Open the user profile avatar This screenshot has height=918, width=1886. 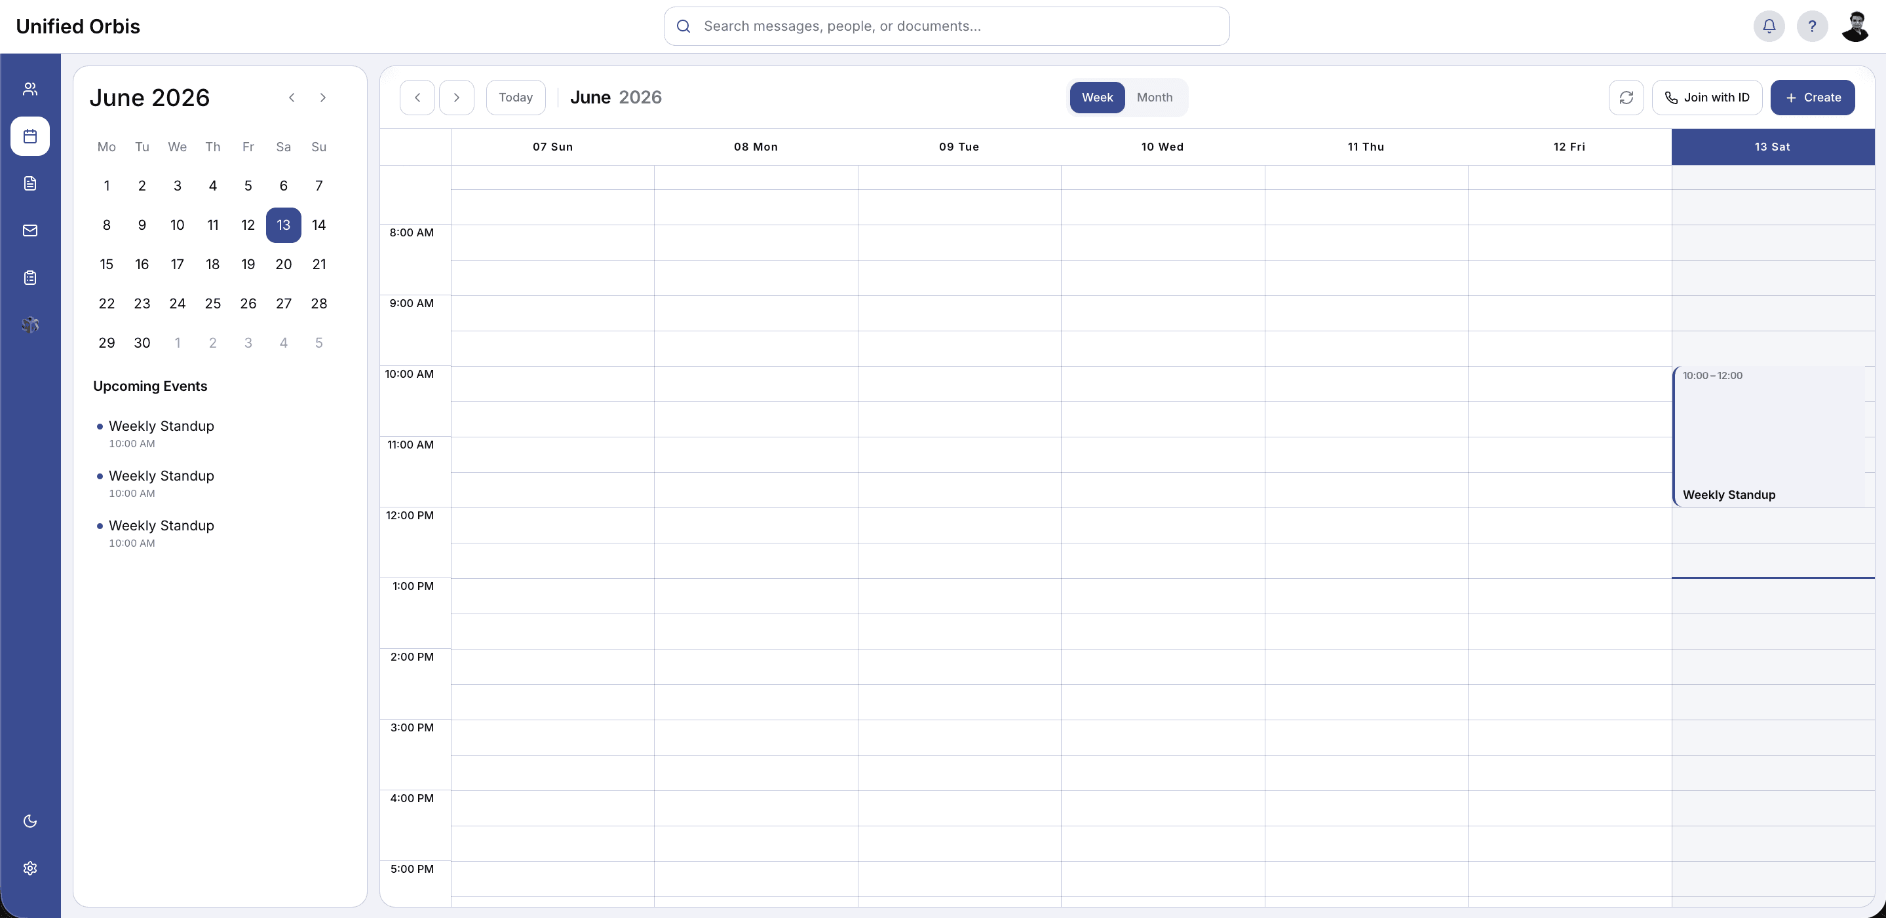1855,26
